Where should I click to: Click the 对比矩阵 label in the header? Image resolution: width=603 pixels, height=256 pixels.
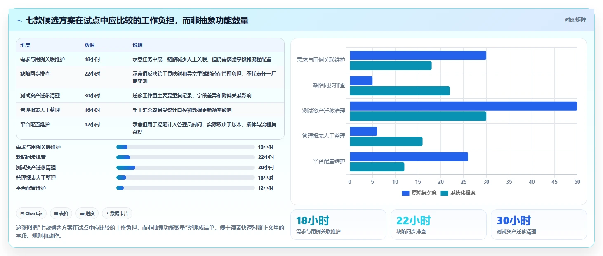pyautogui.click(x=575, y=20)
